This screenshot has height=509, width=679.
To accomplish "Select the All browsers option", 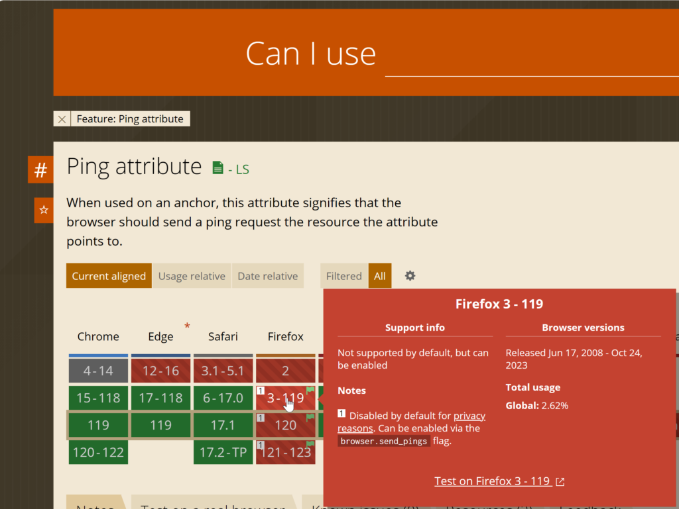I will [379, 276].
